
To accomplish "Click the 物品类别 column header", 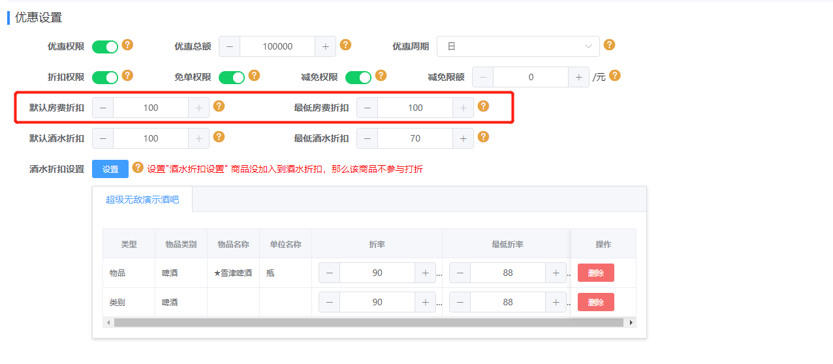I will coord(181,244).
